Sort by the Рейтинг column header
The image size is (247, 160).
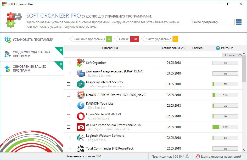coord(225,48)
